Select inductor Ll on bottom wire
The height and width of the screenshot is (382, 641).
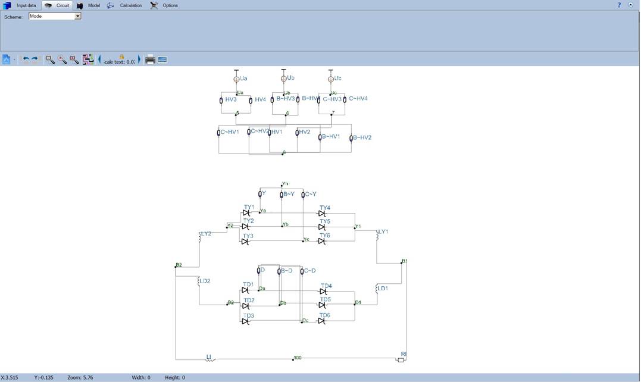[210, 360]
